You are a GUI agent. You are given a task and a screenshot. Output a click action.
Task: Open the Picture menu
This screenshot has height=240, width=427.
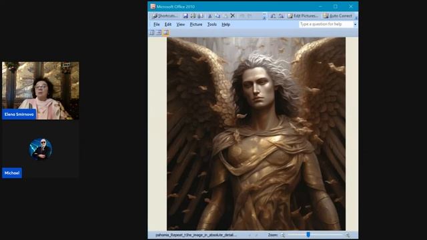196,24
